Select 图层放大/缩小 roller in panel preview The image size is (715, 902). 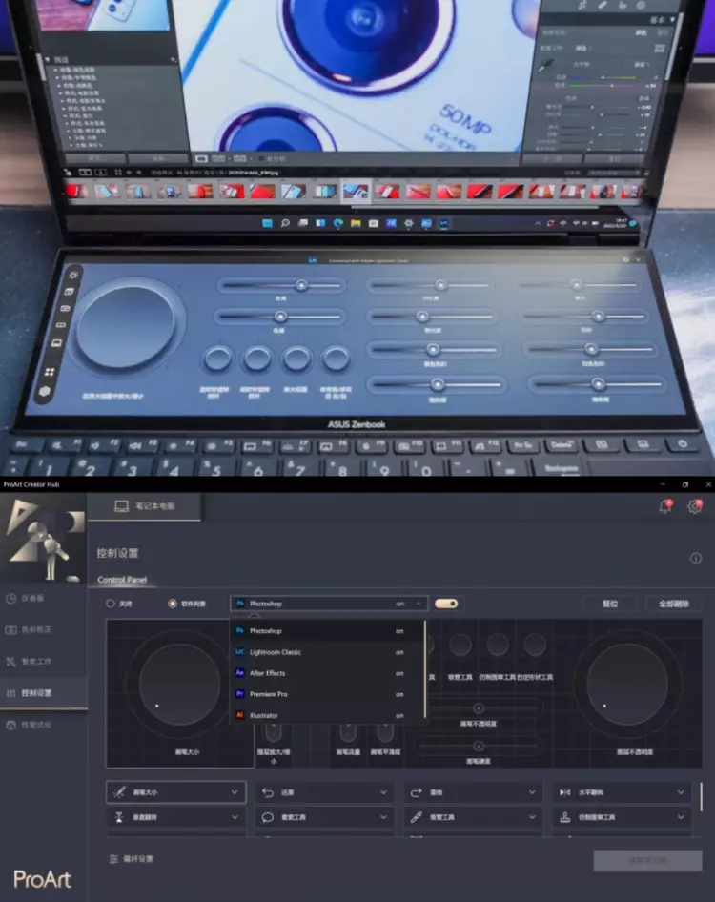pyautogui.click(x=274, y=733)
